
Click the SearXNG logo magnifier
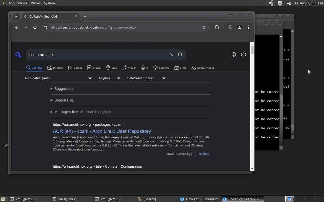point(18,55)
